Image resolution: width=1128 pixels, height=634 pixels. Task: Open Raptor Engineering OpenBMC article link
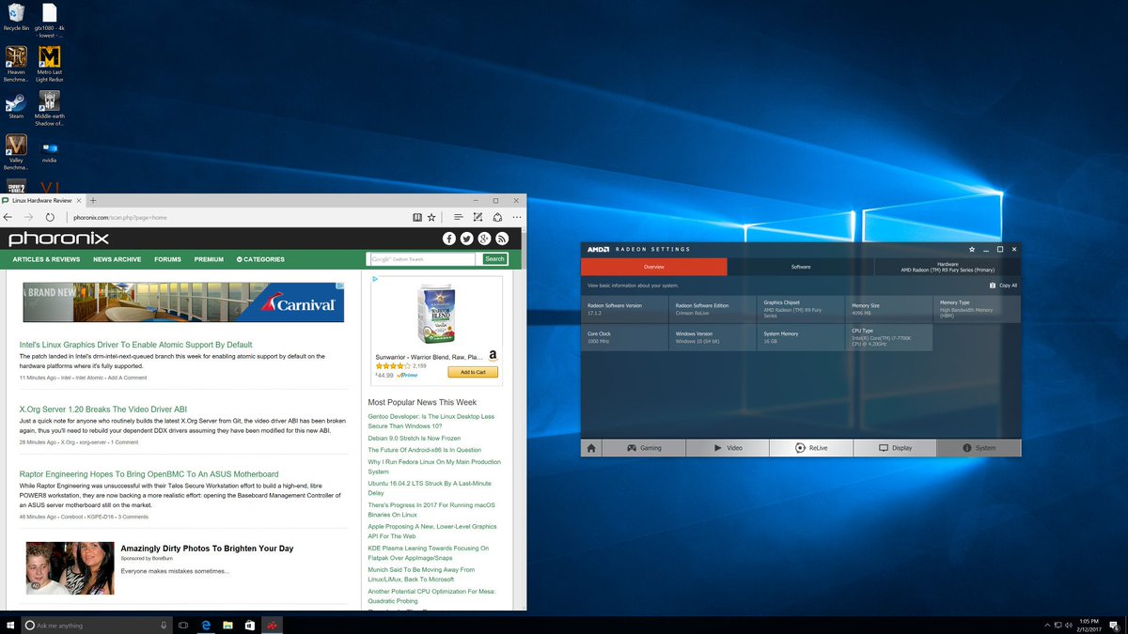click(149, 474)
